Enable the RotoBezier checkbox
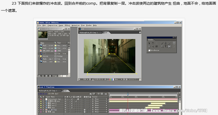This screenshot has width=218, height=115. [149, 50]
